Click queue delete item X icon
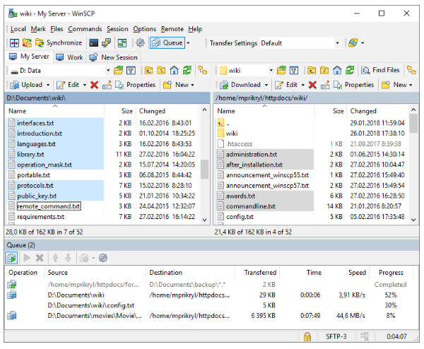 40,258
